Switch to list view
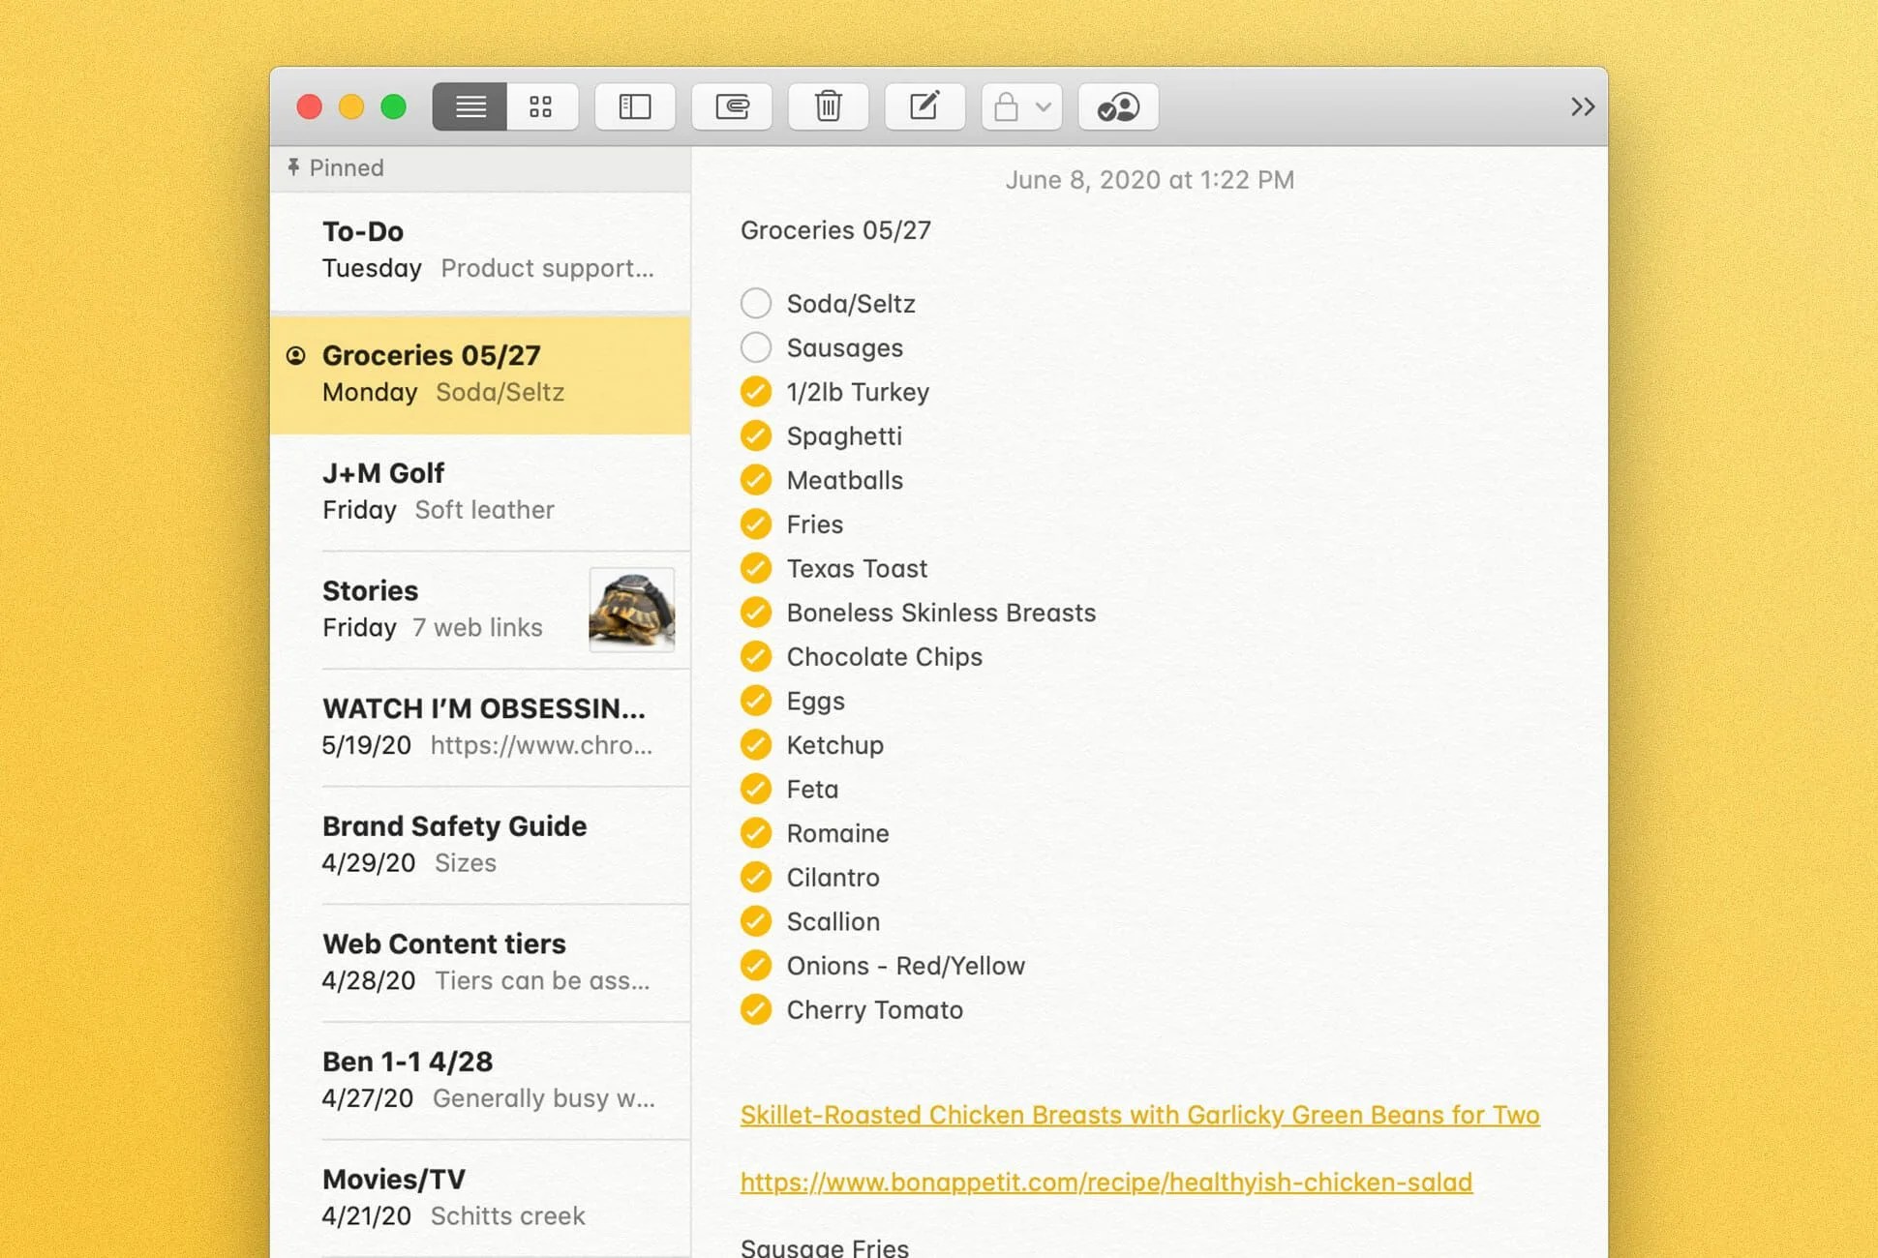1878x1258 pixels. pyautogui.click(x=469, y=106)
